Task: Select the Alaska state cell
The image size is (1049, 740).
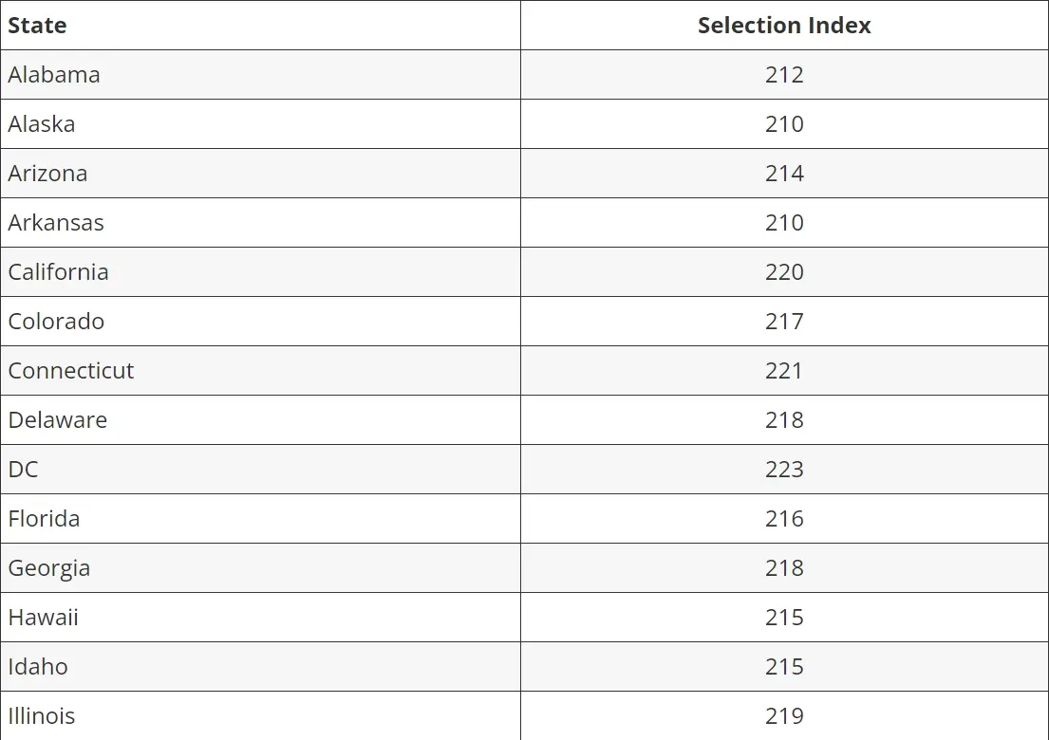Action: pos(42,124)
